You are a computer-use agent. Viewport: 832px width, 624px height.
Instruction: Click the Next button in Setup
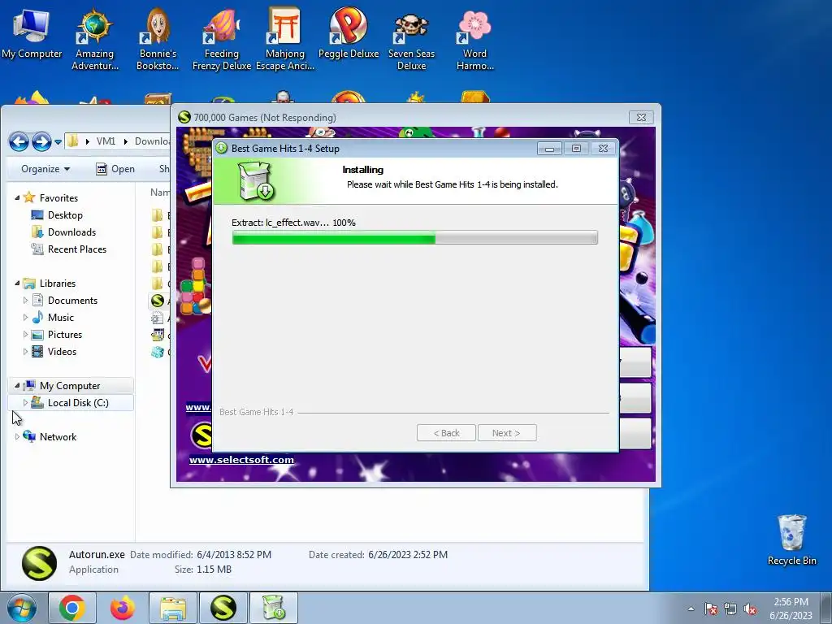coord(507,433)
